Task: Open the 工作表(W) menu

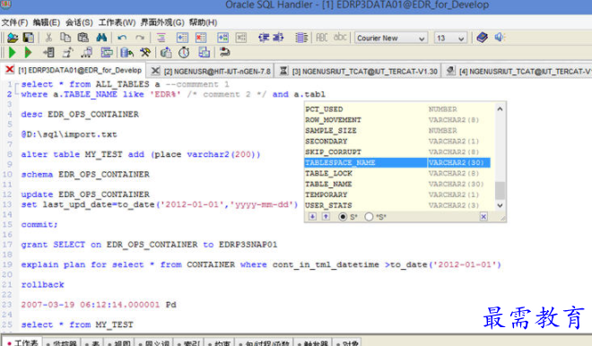Action: 117,22
